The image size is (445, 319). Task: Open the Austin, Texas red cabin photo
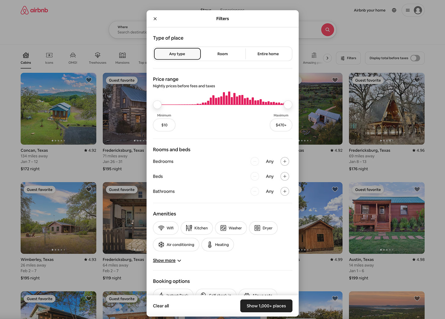(387, 218)
